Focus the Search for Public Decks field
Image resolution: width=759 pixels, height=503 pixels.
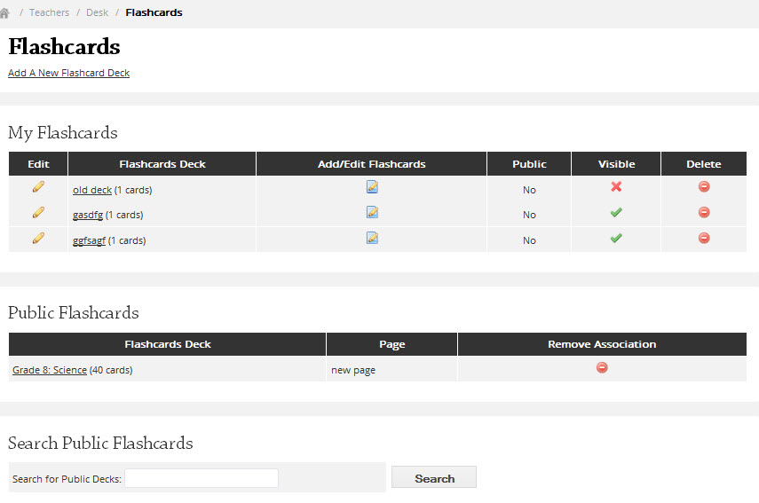click(x=202, y=478)
